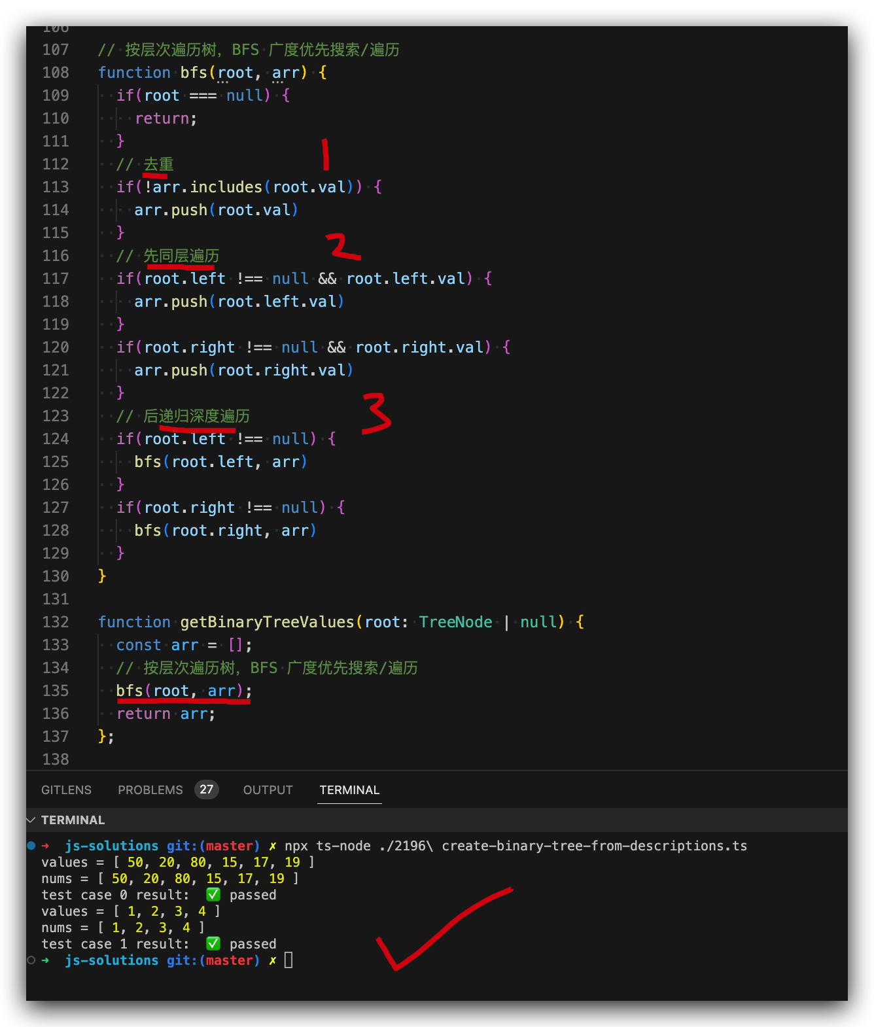Place cursor at the terminal prompt cursor box
This screenshot has height=1027, width=874.
[288, 960]
